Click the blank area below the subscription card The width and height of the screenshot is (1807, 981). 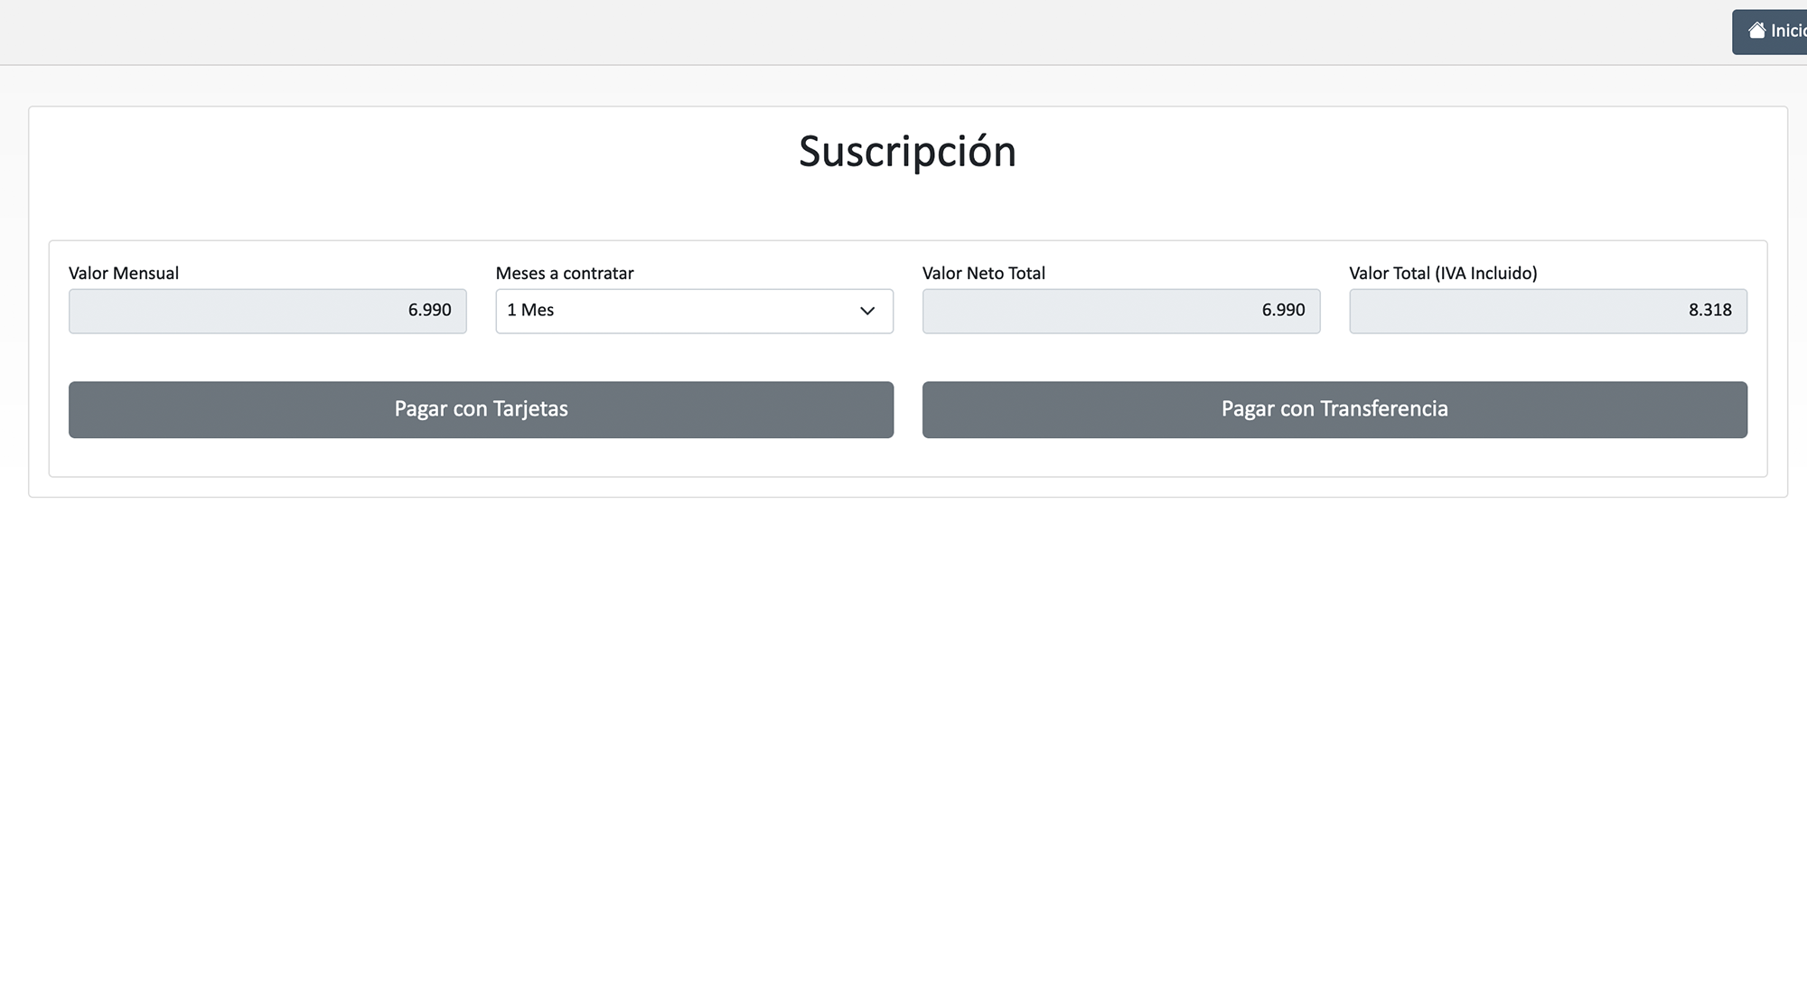(903, 723)
